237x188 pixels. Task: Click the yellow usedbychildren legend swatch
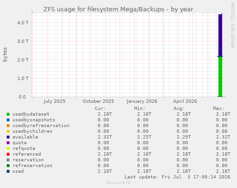(x=8, y=131)
